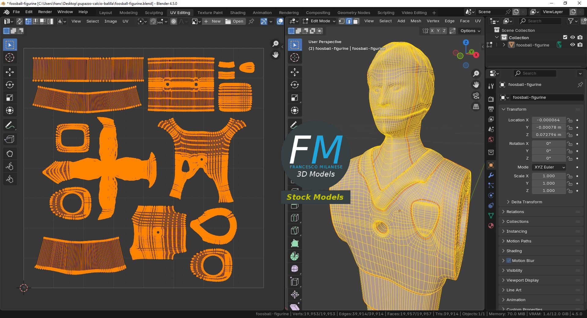Uncheck the Collection exclude checkbox
This screenshot has height=318, width=587.
click(565, 37)
